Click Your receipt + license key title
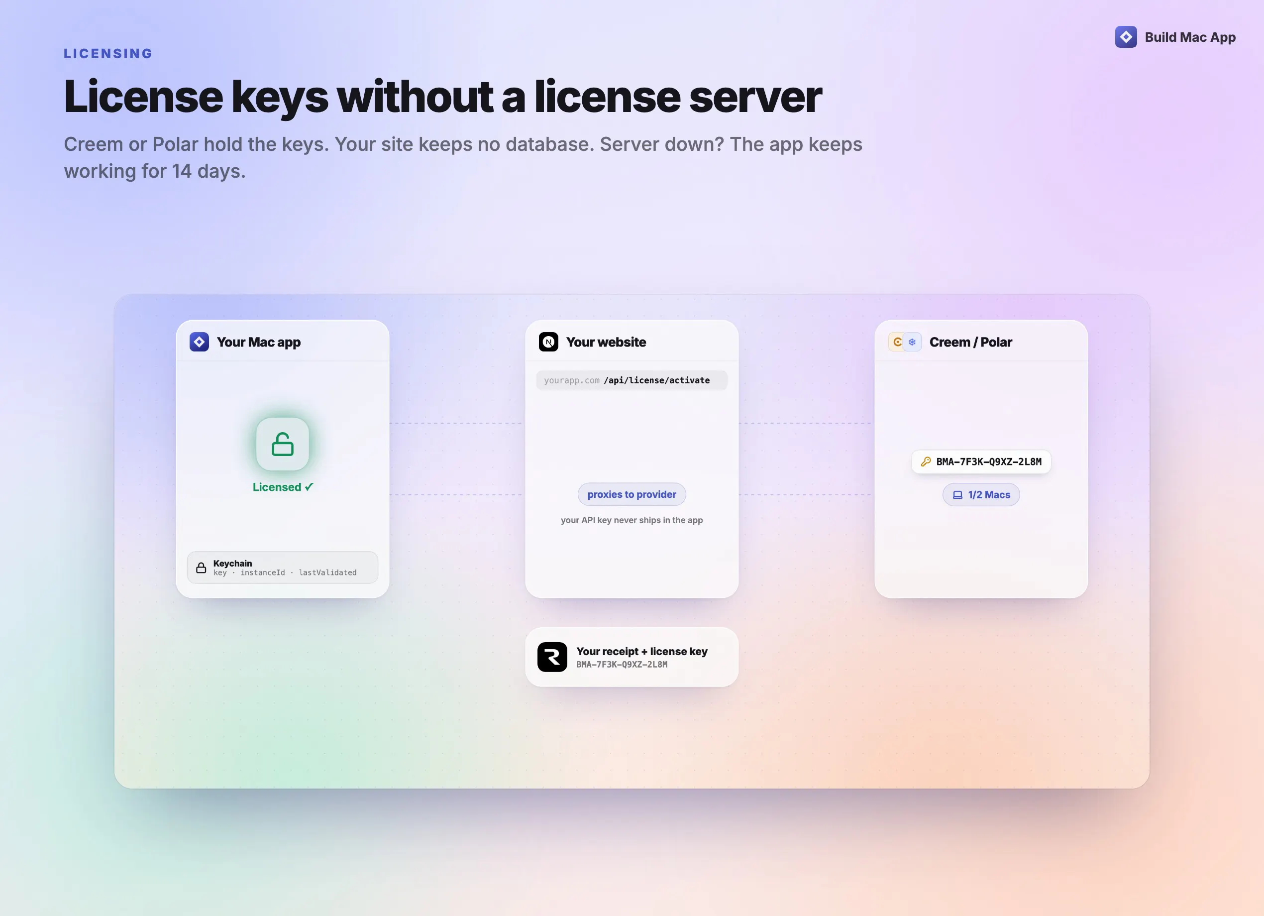Image resolution: width=1264 pixels, height=916 pixels. click(642, 651)
